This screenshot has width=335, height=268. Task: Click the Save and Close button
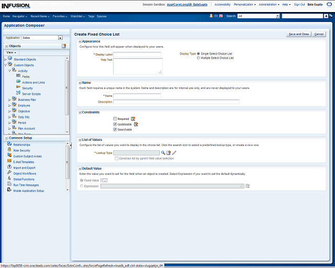299,34
